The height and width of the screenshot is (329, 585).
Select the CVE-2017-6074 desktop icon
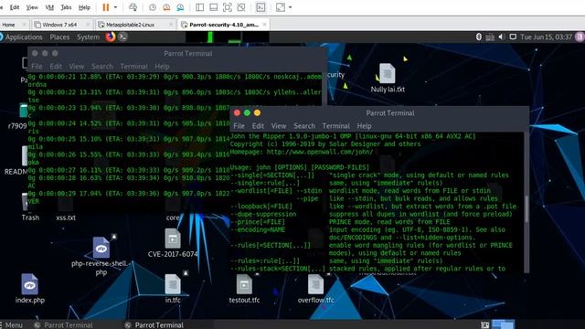coord(173,244)
